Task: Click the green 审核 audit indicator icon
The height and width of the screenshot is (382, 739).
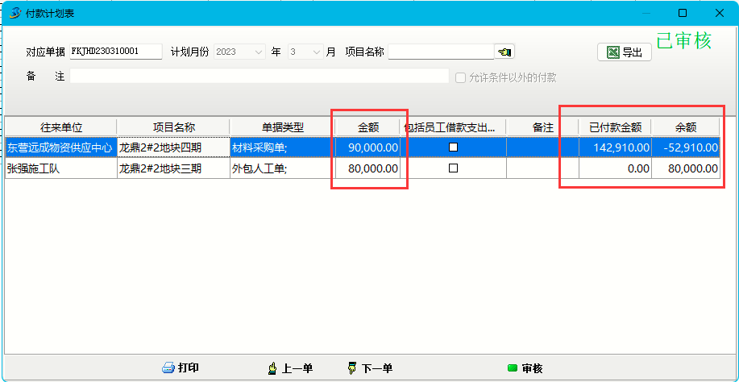Action: click(x=512, y=368)
